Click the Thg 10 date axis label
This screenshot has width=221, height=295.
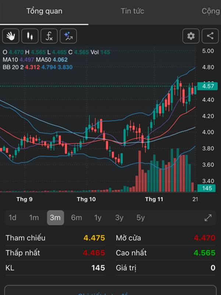86,199
